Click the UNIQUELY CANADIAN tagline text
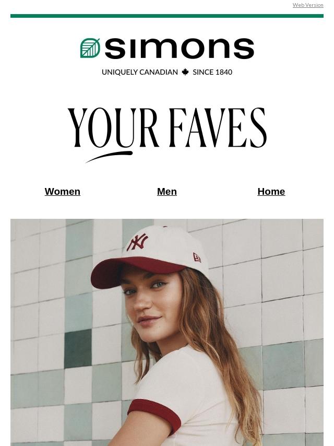This screenshot has height=446, width=334. click(x=140, y=72)
